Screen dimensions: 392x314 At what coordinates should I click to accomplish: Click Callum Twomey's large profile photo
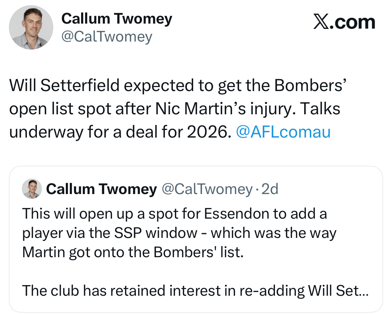tap(31, 28)
